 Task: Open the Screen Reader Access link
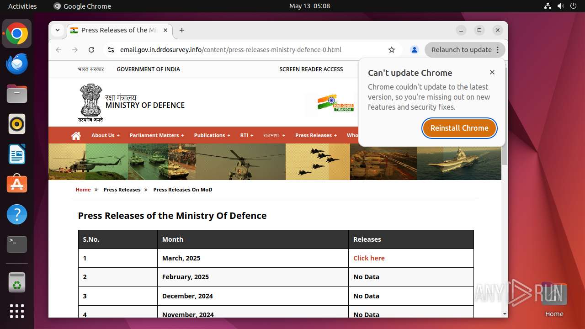[x=311, y=69]
